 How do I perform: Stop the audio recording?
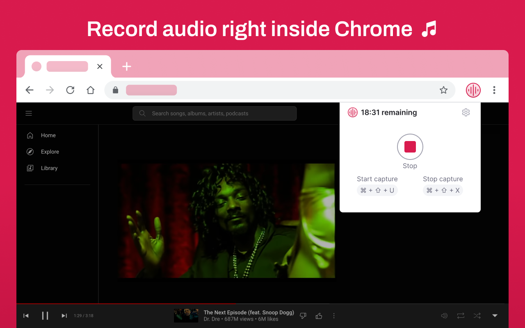tap(410, 146)
